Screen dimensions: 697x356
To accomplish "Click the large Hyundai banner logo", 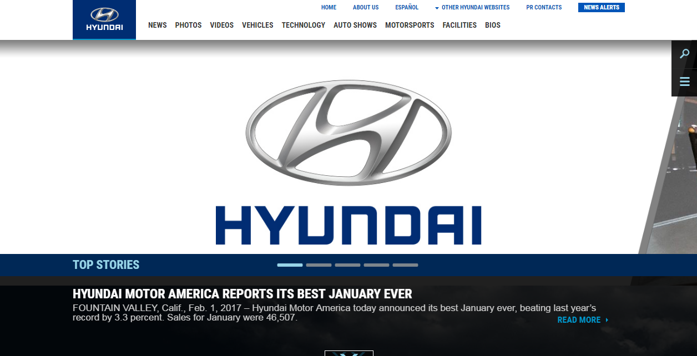I will tap(348, 162).
